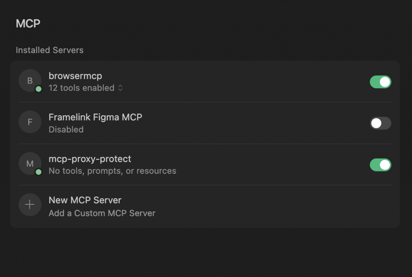
Task: Disable the browsermcp server toggle
Action: coord(380,82)
